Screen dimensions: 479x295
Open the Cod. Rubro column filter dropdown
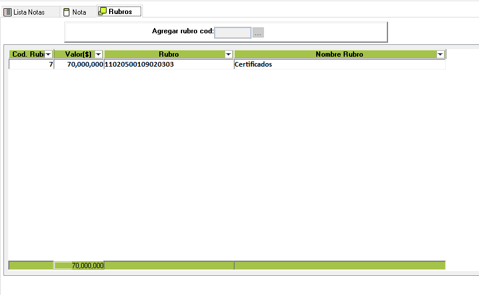(x=48, y=54)
